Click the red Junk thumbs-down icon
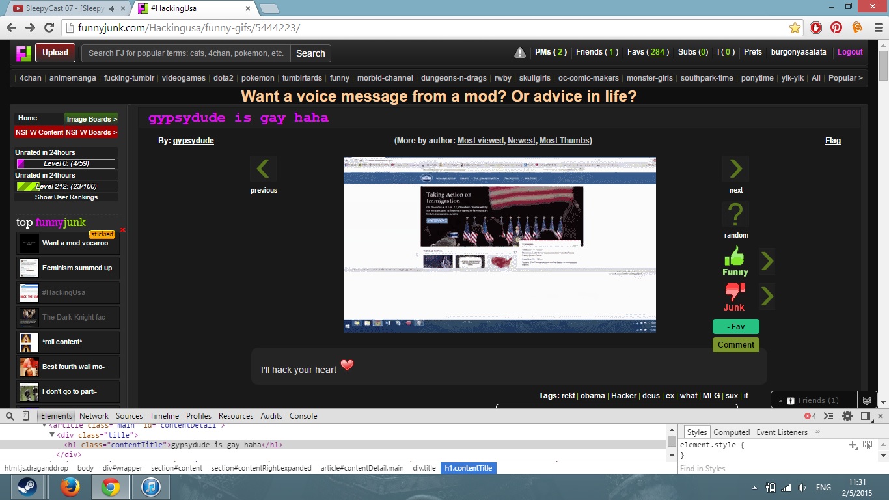Screen dimensions: 889x500 735,292
